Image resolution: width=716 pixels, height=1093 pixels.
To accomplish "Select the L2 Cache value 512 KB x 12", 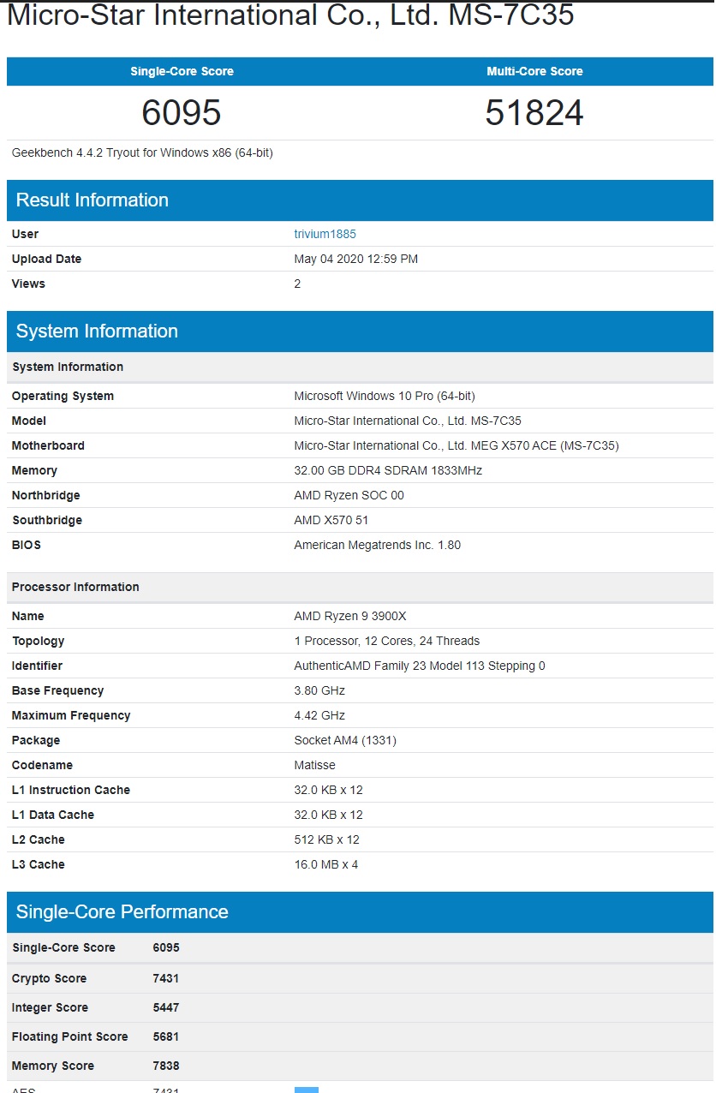I will tap(326, 839).
